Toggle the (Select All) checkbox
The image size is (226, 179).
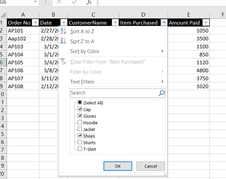point(80,103)
